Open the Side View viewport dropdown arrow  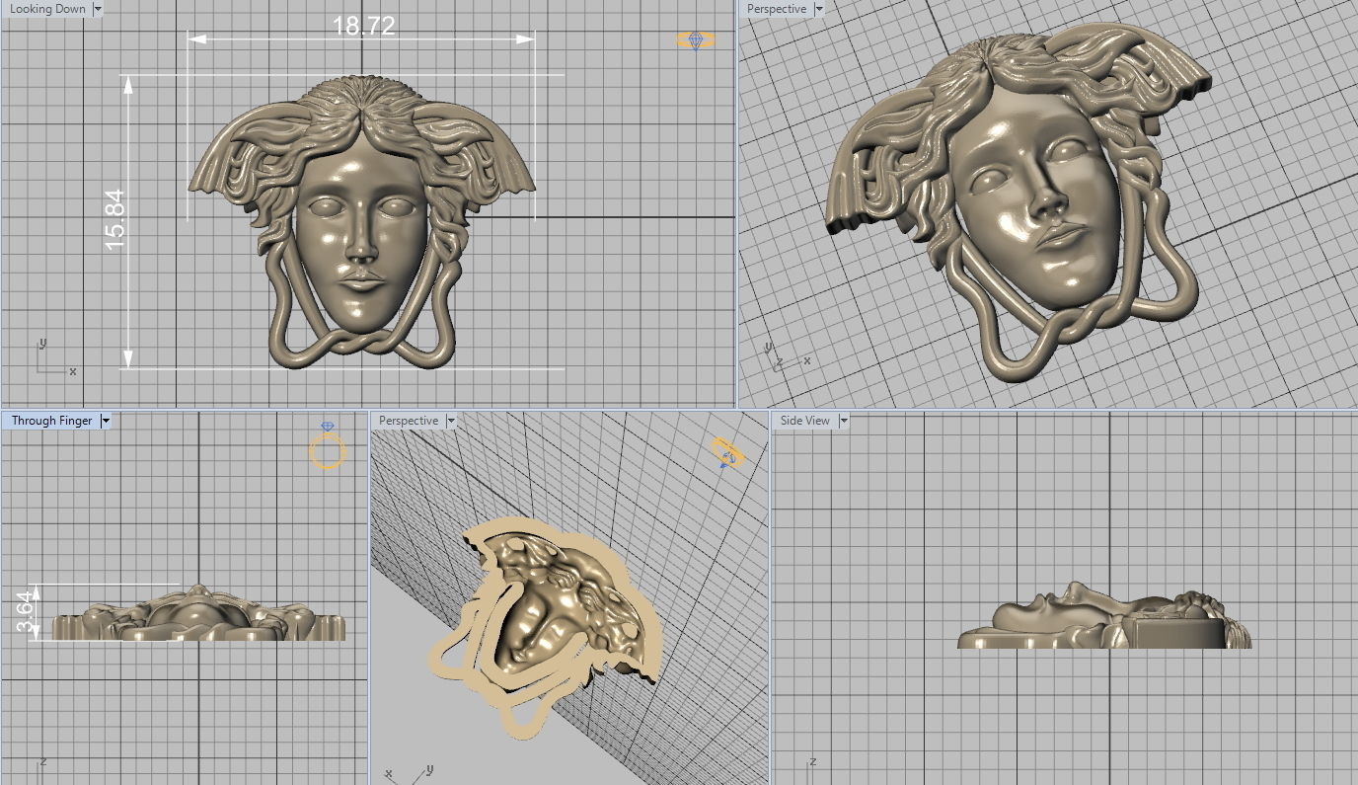(x=843, y=421)
